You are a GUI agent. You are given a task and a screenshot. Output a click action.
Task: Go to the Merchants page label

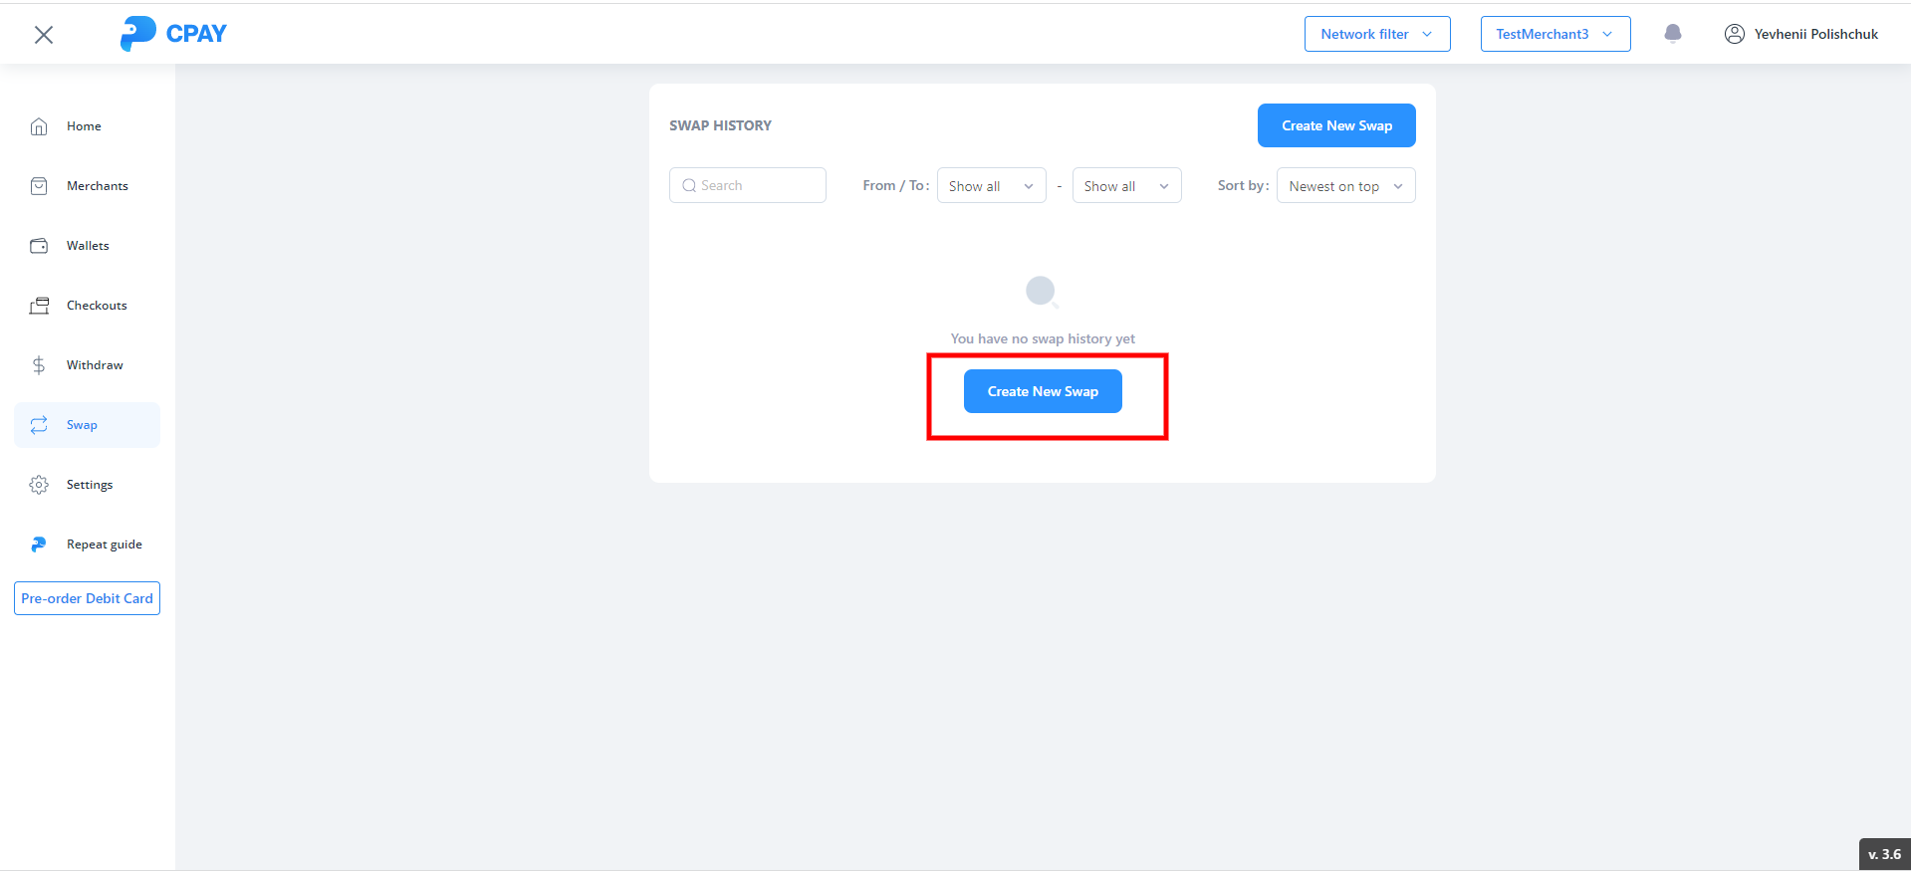click(98, 186)
